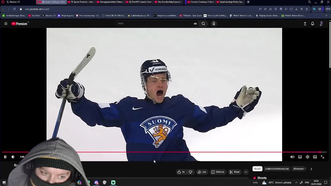Image resolution: width=331 pixels, height=186 pixels.
Task: Dislike the video
Action: 191,172
